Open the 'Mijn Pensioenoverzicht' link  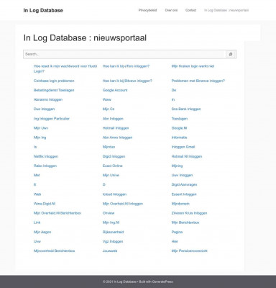[190, 251]
